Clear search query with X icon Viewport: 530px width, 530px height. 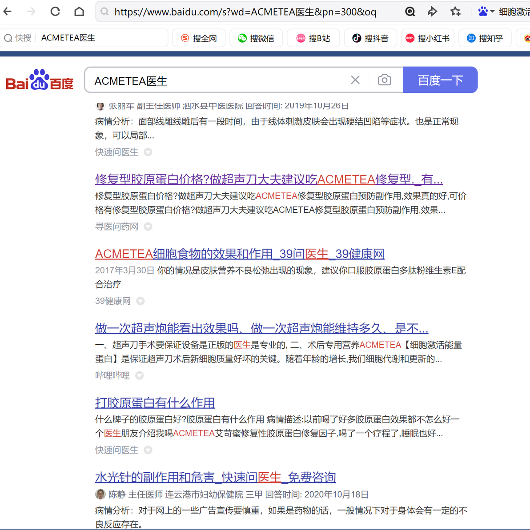(x=355, y=80)
